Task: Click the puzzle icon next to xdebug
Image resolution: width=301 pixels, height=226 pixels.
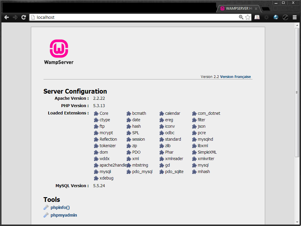Action: (96, 178)
